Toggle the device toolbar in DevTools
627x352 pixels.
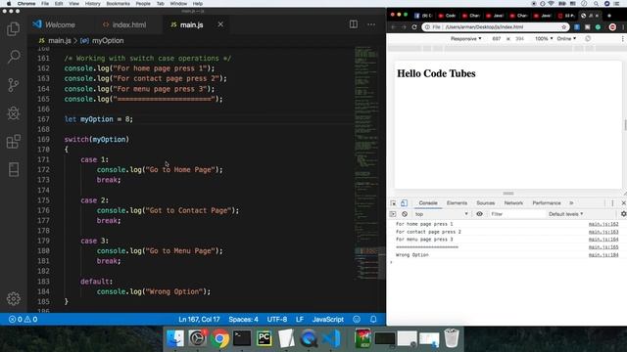(404, 203)
